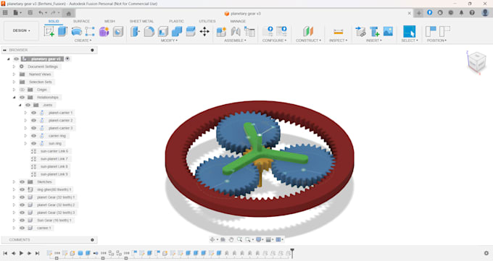The width and height of the screenshot is (493, 261).
Task: Open the Create dropdown menu
Action: pos(83,40)
